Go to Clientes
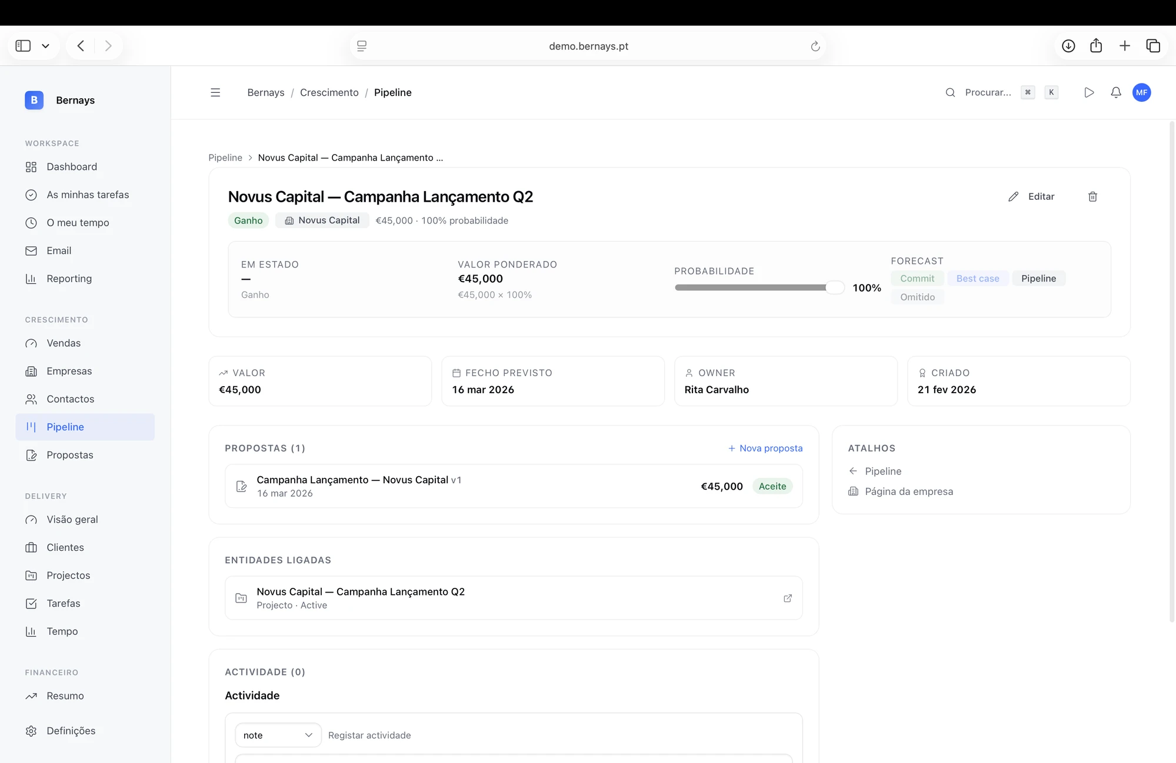Image resolution: width=1176 pixels, height=763 pixels. [x=85, y=547]
